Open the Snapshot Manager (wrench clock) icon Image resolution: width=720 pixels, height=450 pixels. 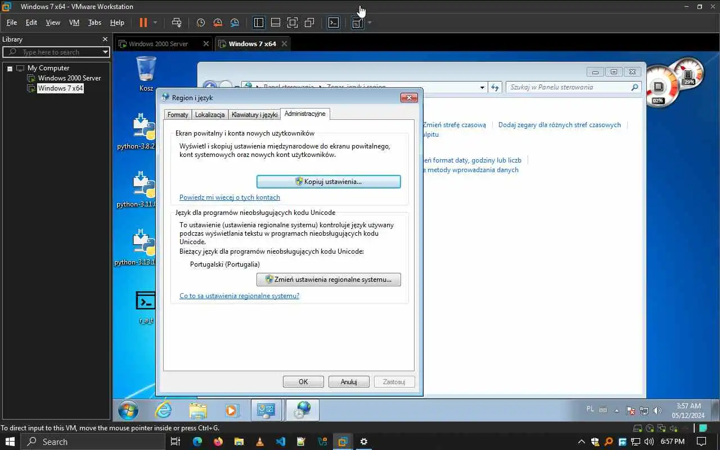pyautogui.click(x=235, y=22)
